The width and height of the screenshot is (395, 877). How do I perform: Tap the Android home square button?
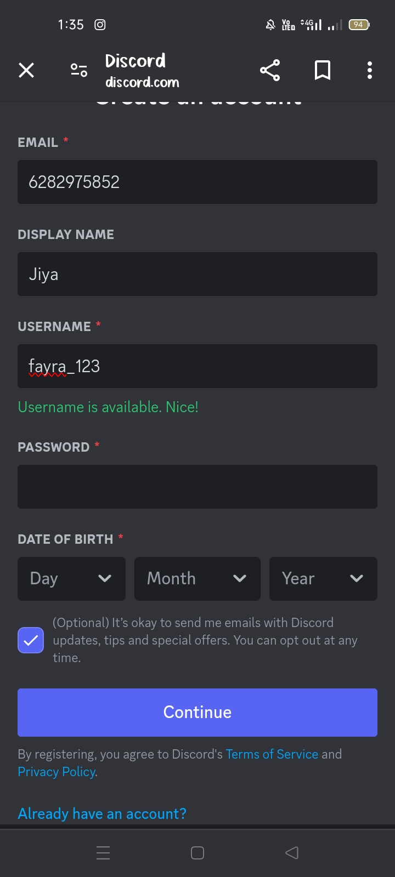198,853
